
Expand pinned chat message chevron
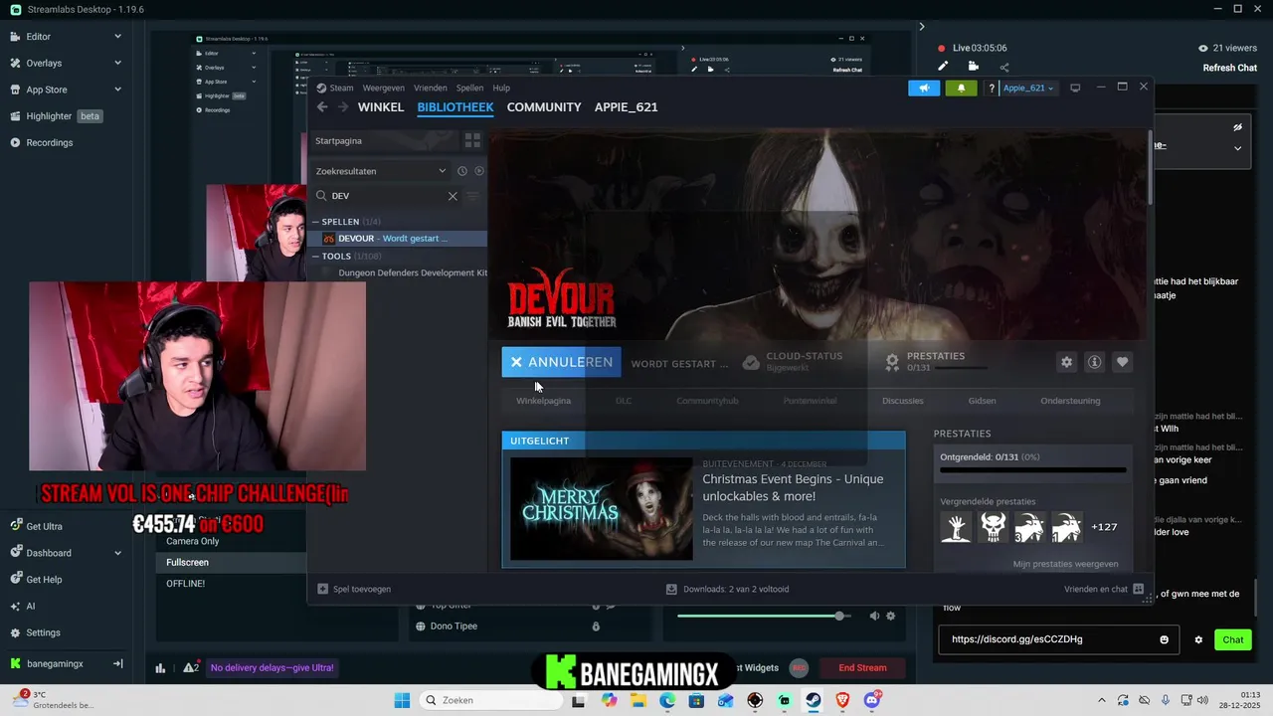[1237, 148]
